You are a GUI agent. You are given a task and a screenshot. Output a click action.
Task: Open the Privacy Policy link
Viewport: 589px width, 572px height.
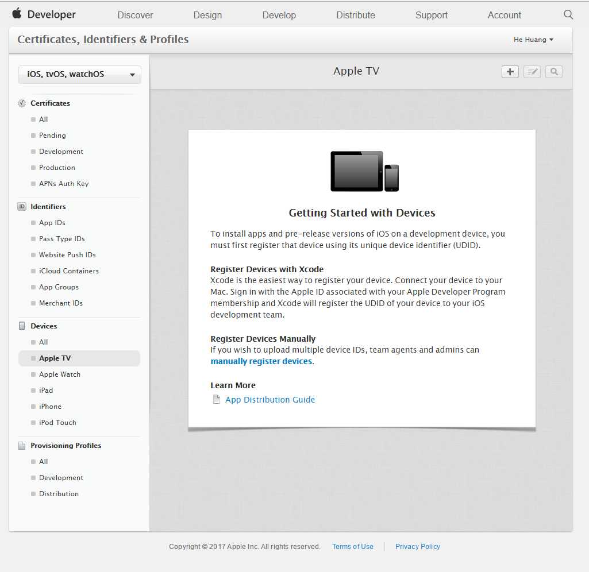(x=418, y=547)
